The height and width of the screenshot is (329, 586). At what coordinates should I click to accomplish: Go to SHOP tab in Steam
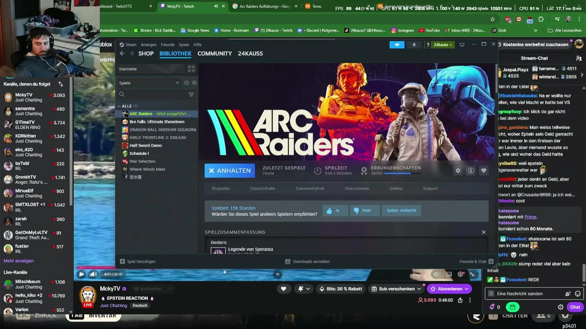pyautogui.click(x=146, y=53)
